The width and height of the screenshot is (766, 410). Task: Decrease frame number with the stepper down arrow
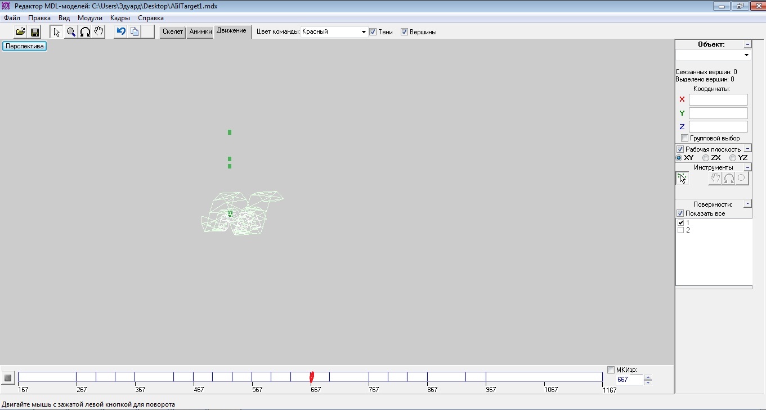(x=648, y=382)
